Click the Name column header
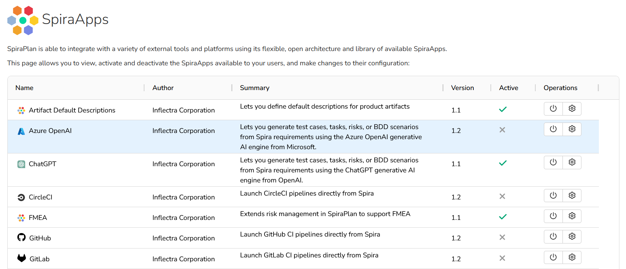This screenshot has width=626, height=269. click(x=24, y=88)
